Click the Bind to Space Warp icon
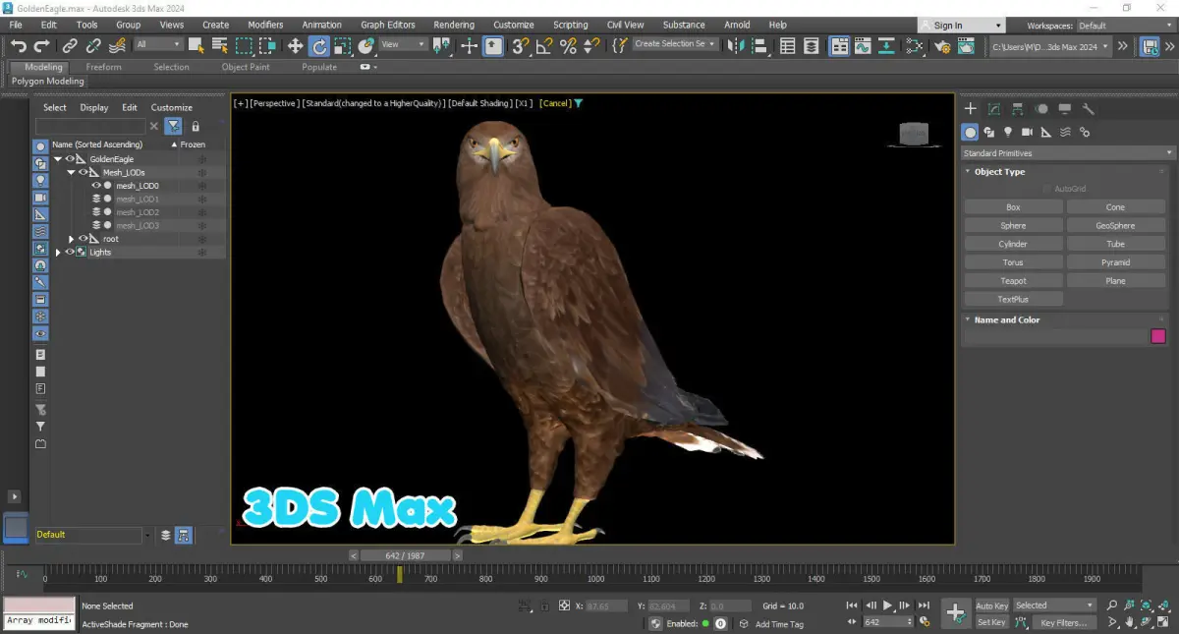Screen dimensions: 1179x634 (118, 45)
